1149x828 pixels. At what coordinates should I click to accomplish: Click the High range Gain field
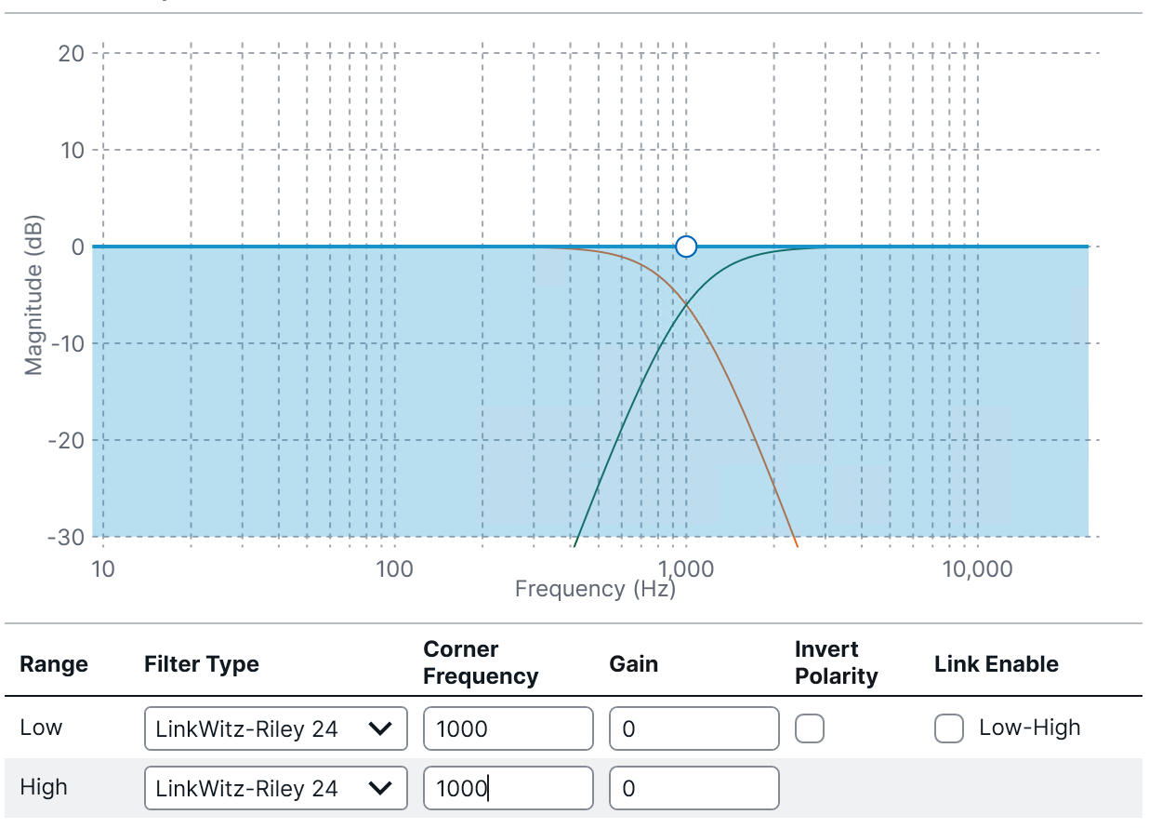[693, 788]
